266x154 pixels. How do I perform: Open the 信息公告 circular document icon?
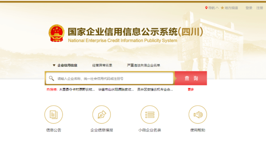coord(54,114)
